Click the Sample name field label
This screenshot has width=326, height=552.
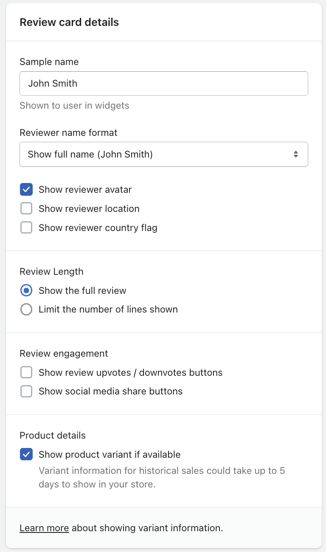click(x=49, y=62)
